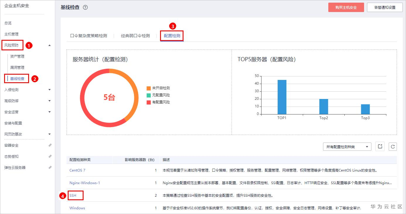This screenshot has height=214, width=406.
Task: Select 基线检查 in the sidebar
Action: tap(17, 79)
